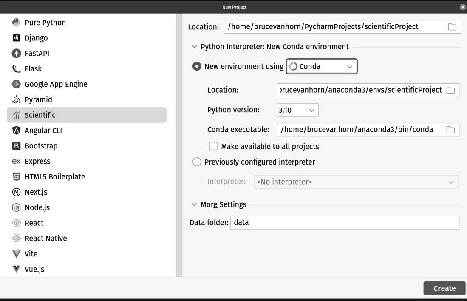Click the project list vertical scrollbar
This screenshot has width=467, height=301.
point(179,145)
